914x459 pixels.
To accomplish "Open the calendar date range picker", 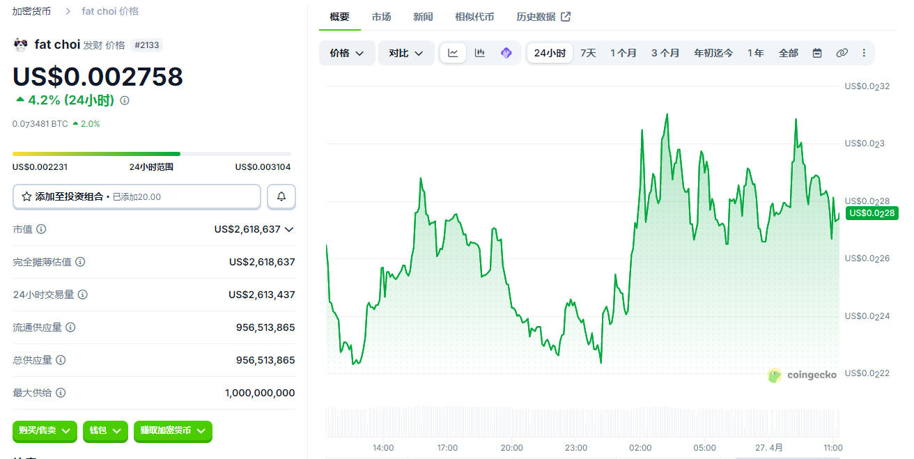I will coord(817,53).
